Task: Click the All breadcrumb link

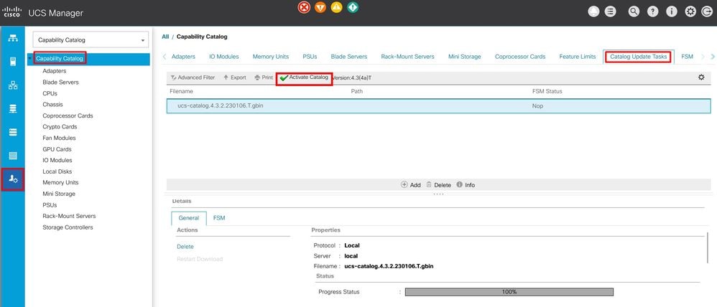Action: pyautogui.click(x=165, y=37)
